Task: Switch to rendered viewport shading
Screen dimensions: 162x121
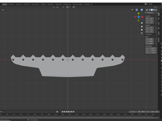Action: 156,10
